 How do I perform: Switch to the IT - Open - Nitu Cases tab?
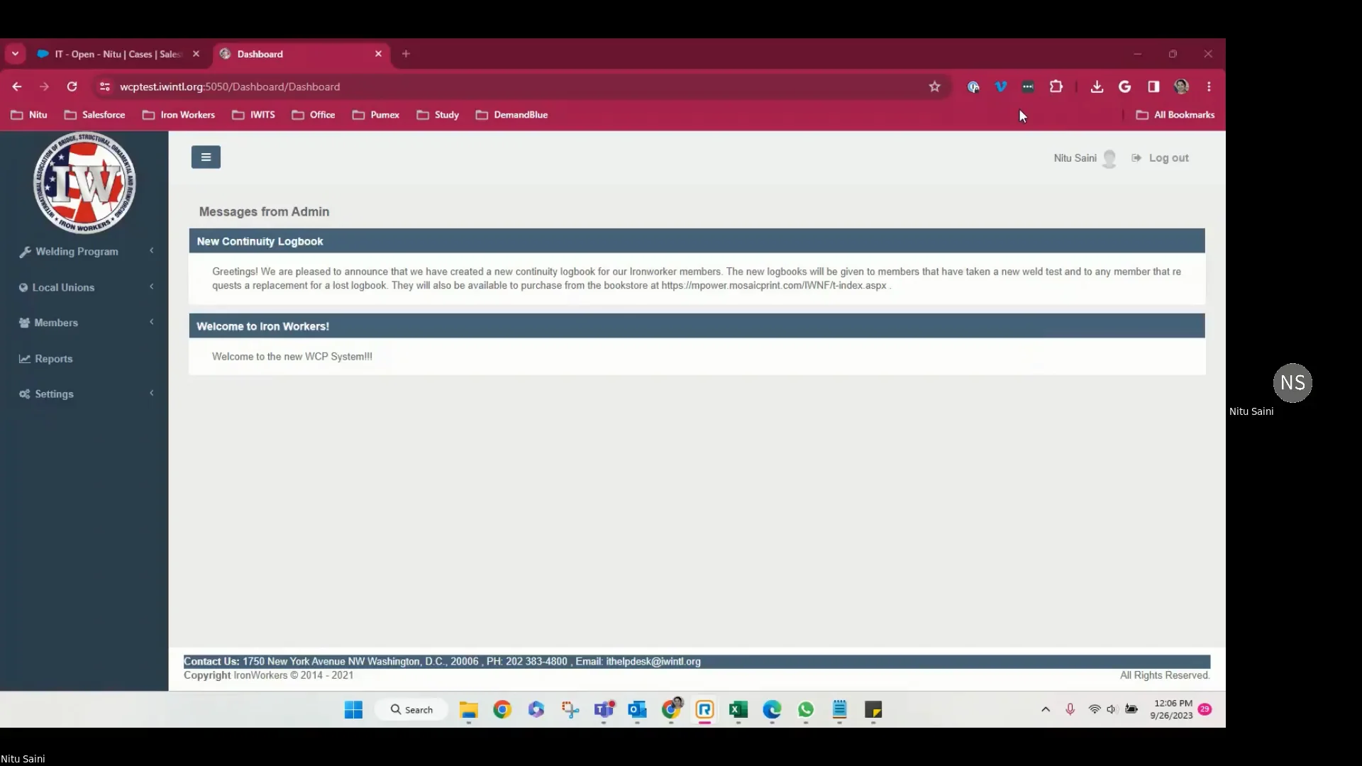pyautogui.click(x=117, y=54)
